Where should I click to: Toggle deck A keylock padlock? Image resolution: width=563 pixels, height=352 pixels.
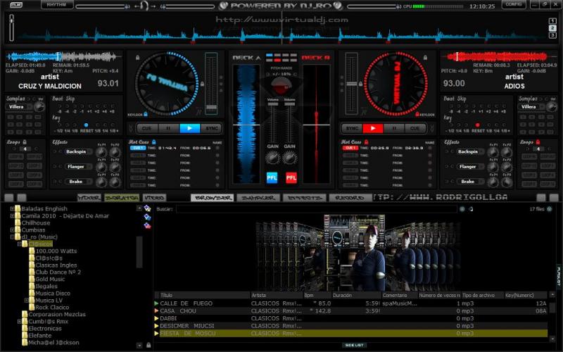tap(146, 114)
